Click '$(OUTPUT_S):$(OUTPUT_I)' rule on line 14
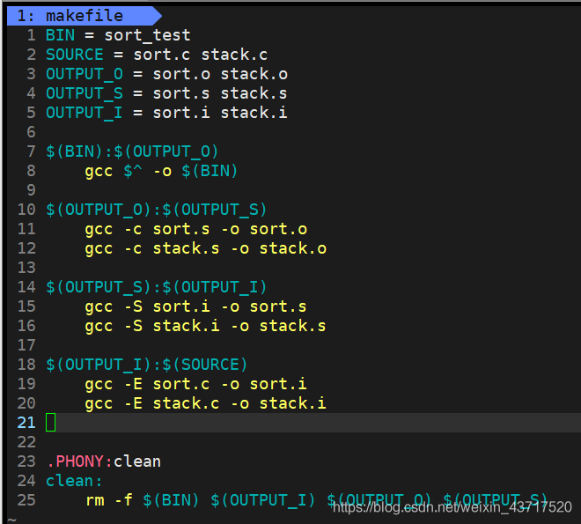Screen dimensions: 581x524 tap(157, 287)
